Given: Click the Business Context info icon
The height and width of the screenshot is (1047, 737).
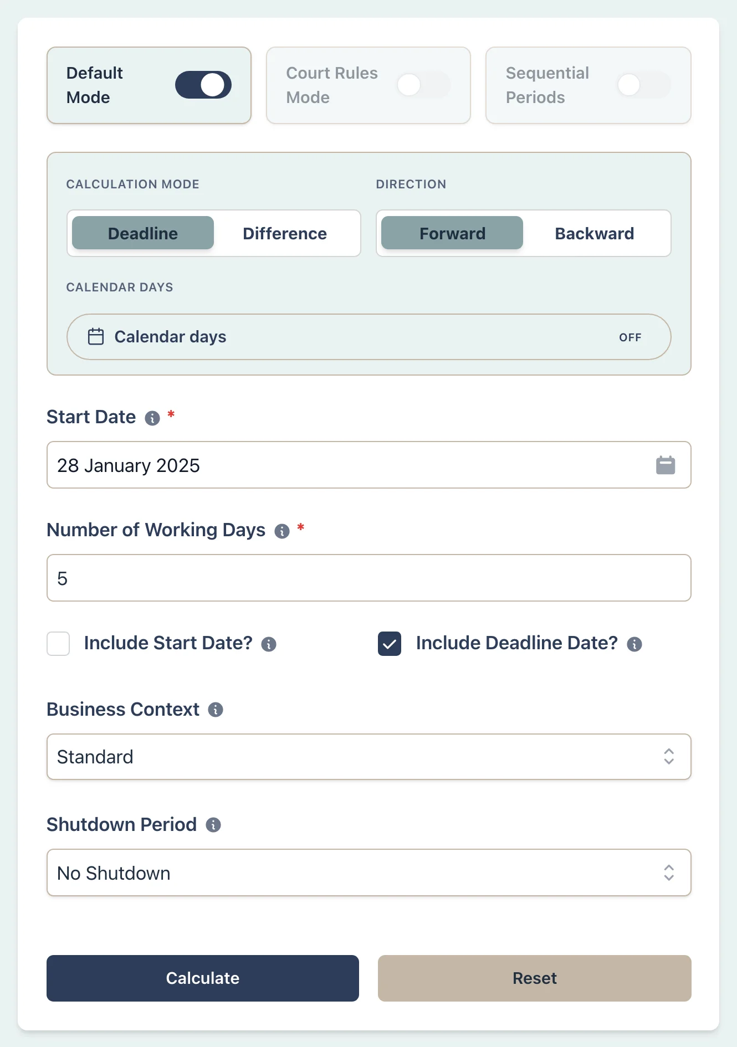Looking at the screenshot, I should [215, 710].
